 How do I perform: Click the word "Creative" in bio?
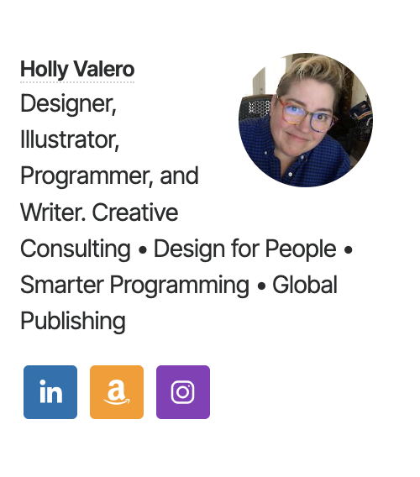pos(135,212)
